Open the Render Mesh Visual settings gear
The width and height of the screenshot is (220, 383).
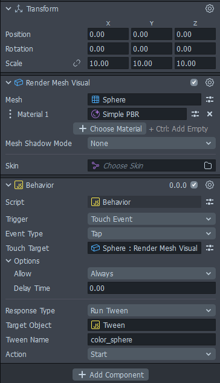210,82
